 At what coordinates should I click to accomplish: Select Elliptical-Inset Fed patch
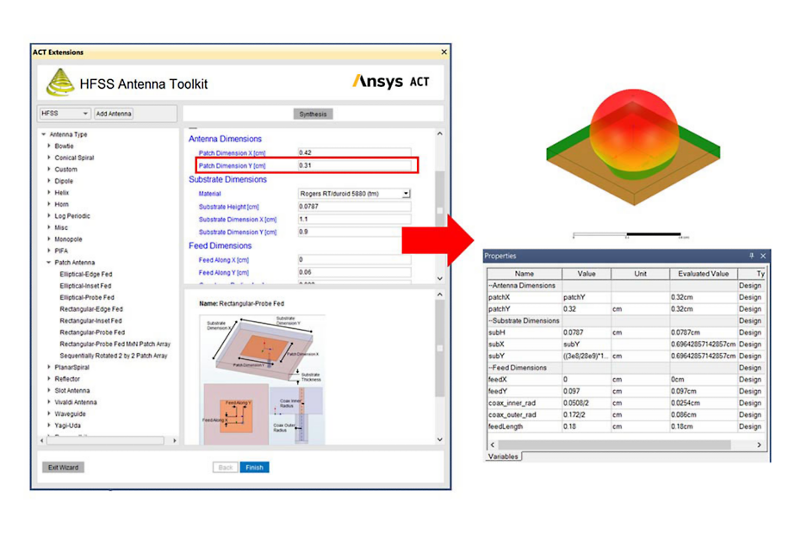click(x=85, y=286)
